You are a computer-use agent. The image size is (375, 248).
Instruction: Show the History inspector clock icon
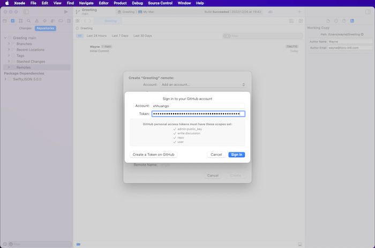point(336,21)
